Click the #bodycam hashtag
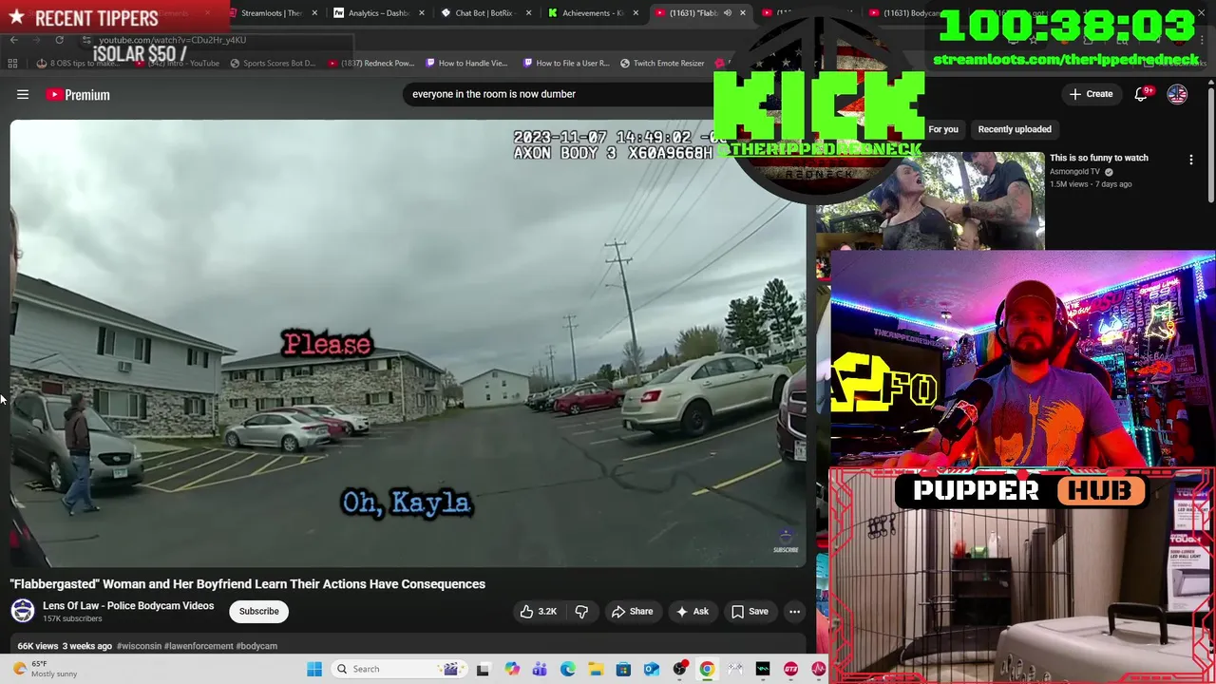 (256, 646)
